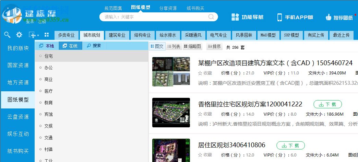Select 医疗 category in list
The image size is (358, 162).
tap(91, 91)
